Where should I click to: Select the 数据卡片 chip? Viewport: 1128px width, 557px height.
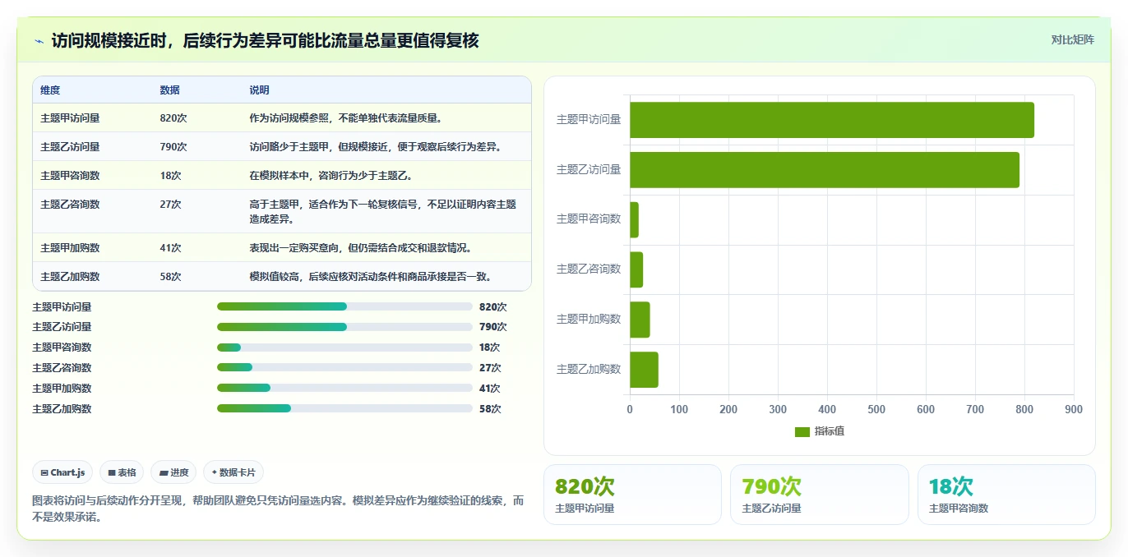(x=233, y=472)
